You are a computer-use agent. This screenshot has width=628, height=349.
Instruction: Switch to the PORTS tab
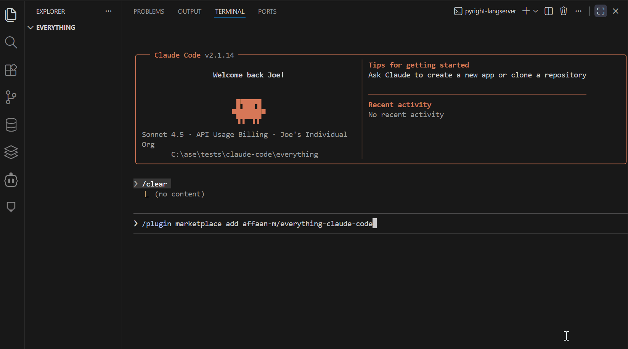click(x=267, y=11)
